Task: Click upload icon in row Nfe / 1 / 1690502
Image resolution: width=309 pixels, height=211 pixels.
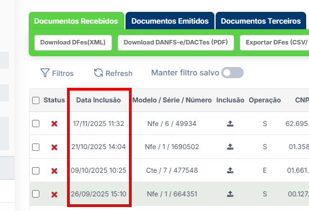Action: point(230,147)
